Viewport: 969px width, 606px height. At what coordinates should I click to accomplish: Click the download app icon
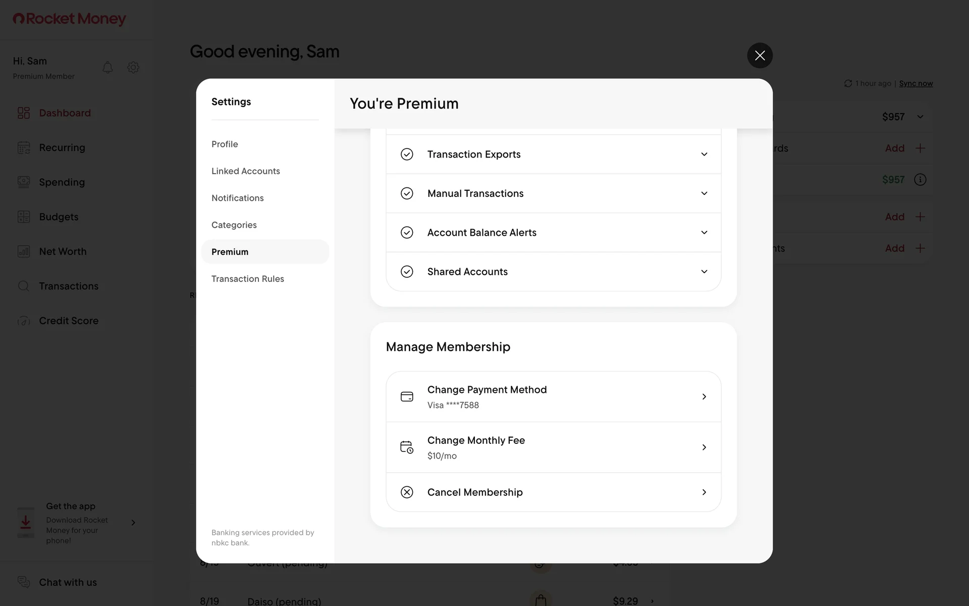tap(26, 523)
